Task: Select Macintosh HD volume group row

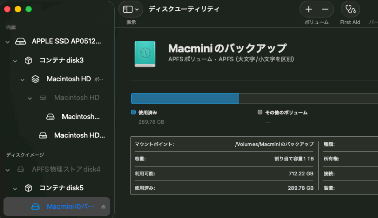Action: (57, 79)
